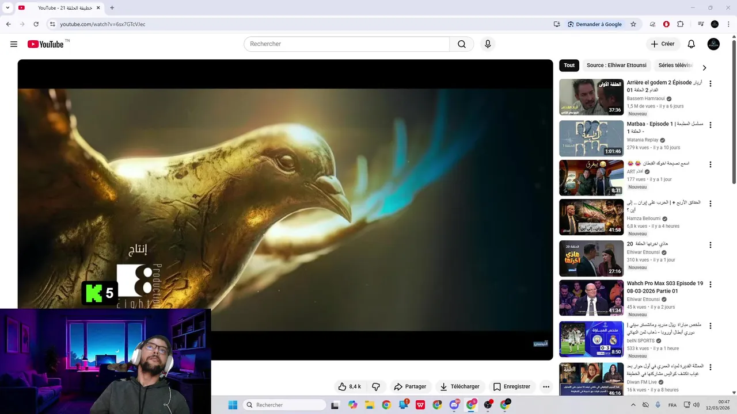Select the Séries télévisées chip
Screen dimensions: 737x414
point(675,65)
